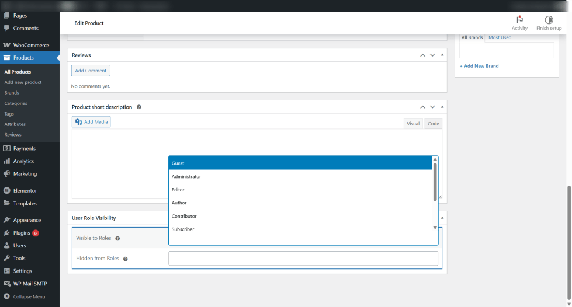
Task: Click the Analytics bar chart icon
Action: 6,161
